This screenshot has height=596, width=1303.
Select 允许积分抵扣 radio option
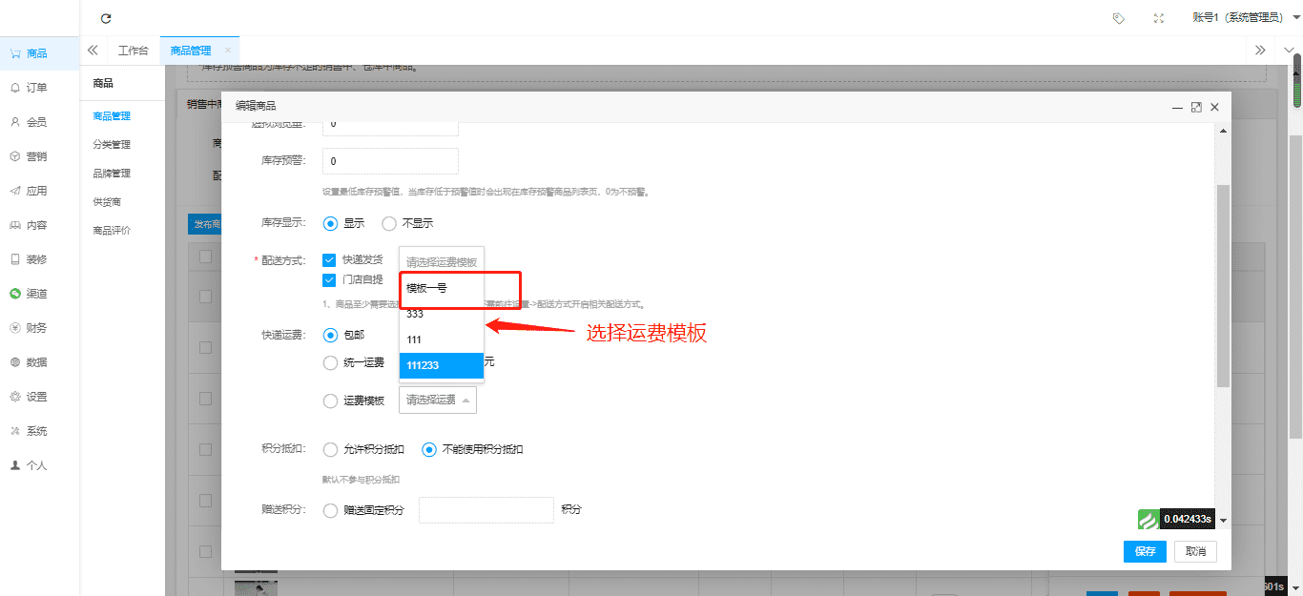(331, 449)
